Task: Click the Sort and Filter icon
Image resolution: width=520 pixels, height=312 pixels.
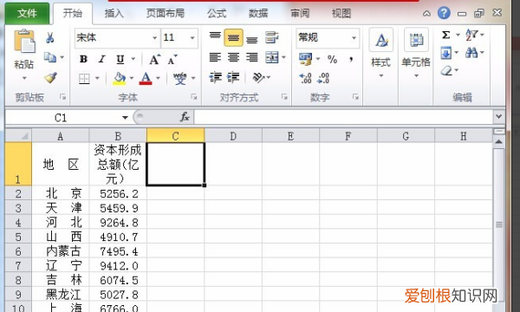Action: tap(471, 35)
